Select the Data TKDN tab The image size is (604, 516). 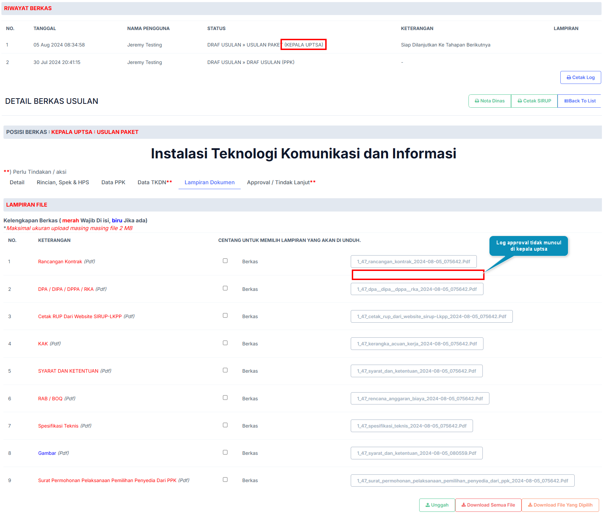[154, 182]
